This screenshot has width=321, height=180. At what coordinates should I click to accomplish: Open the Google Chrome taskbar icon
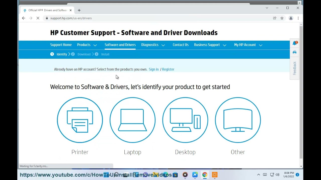pos(205,175)
